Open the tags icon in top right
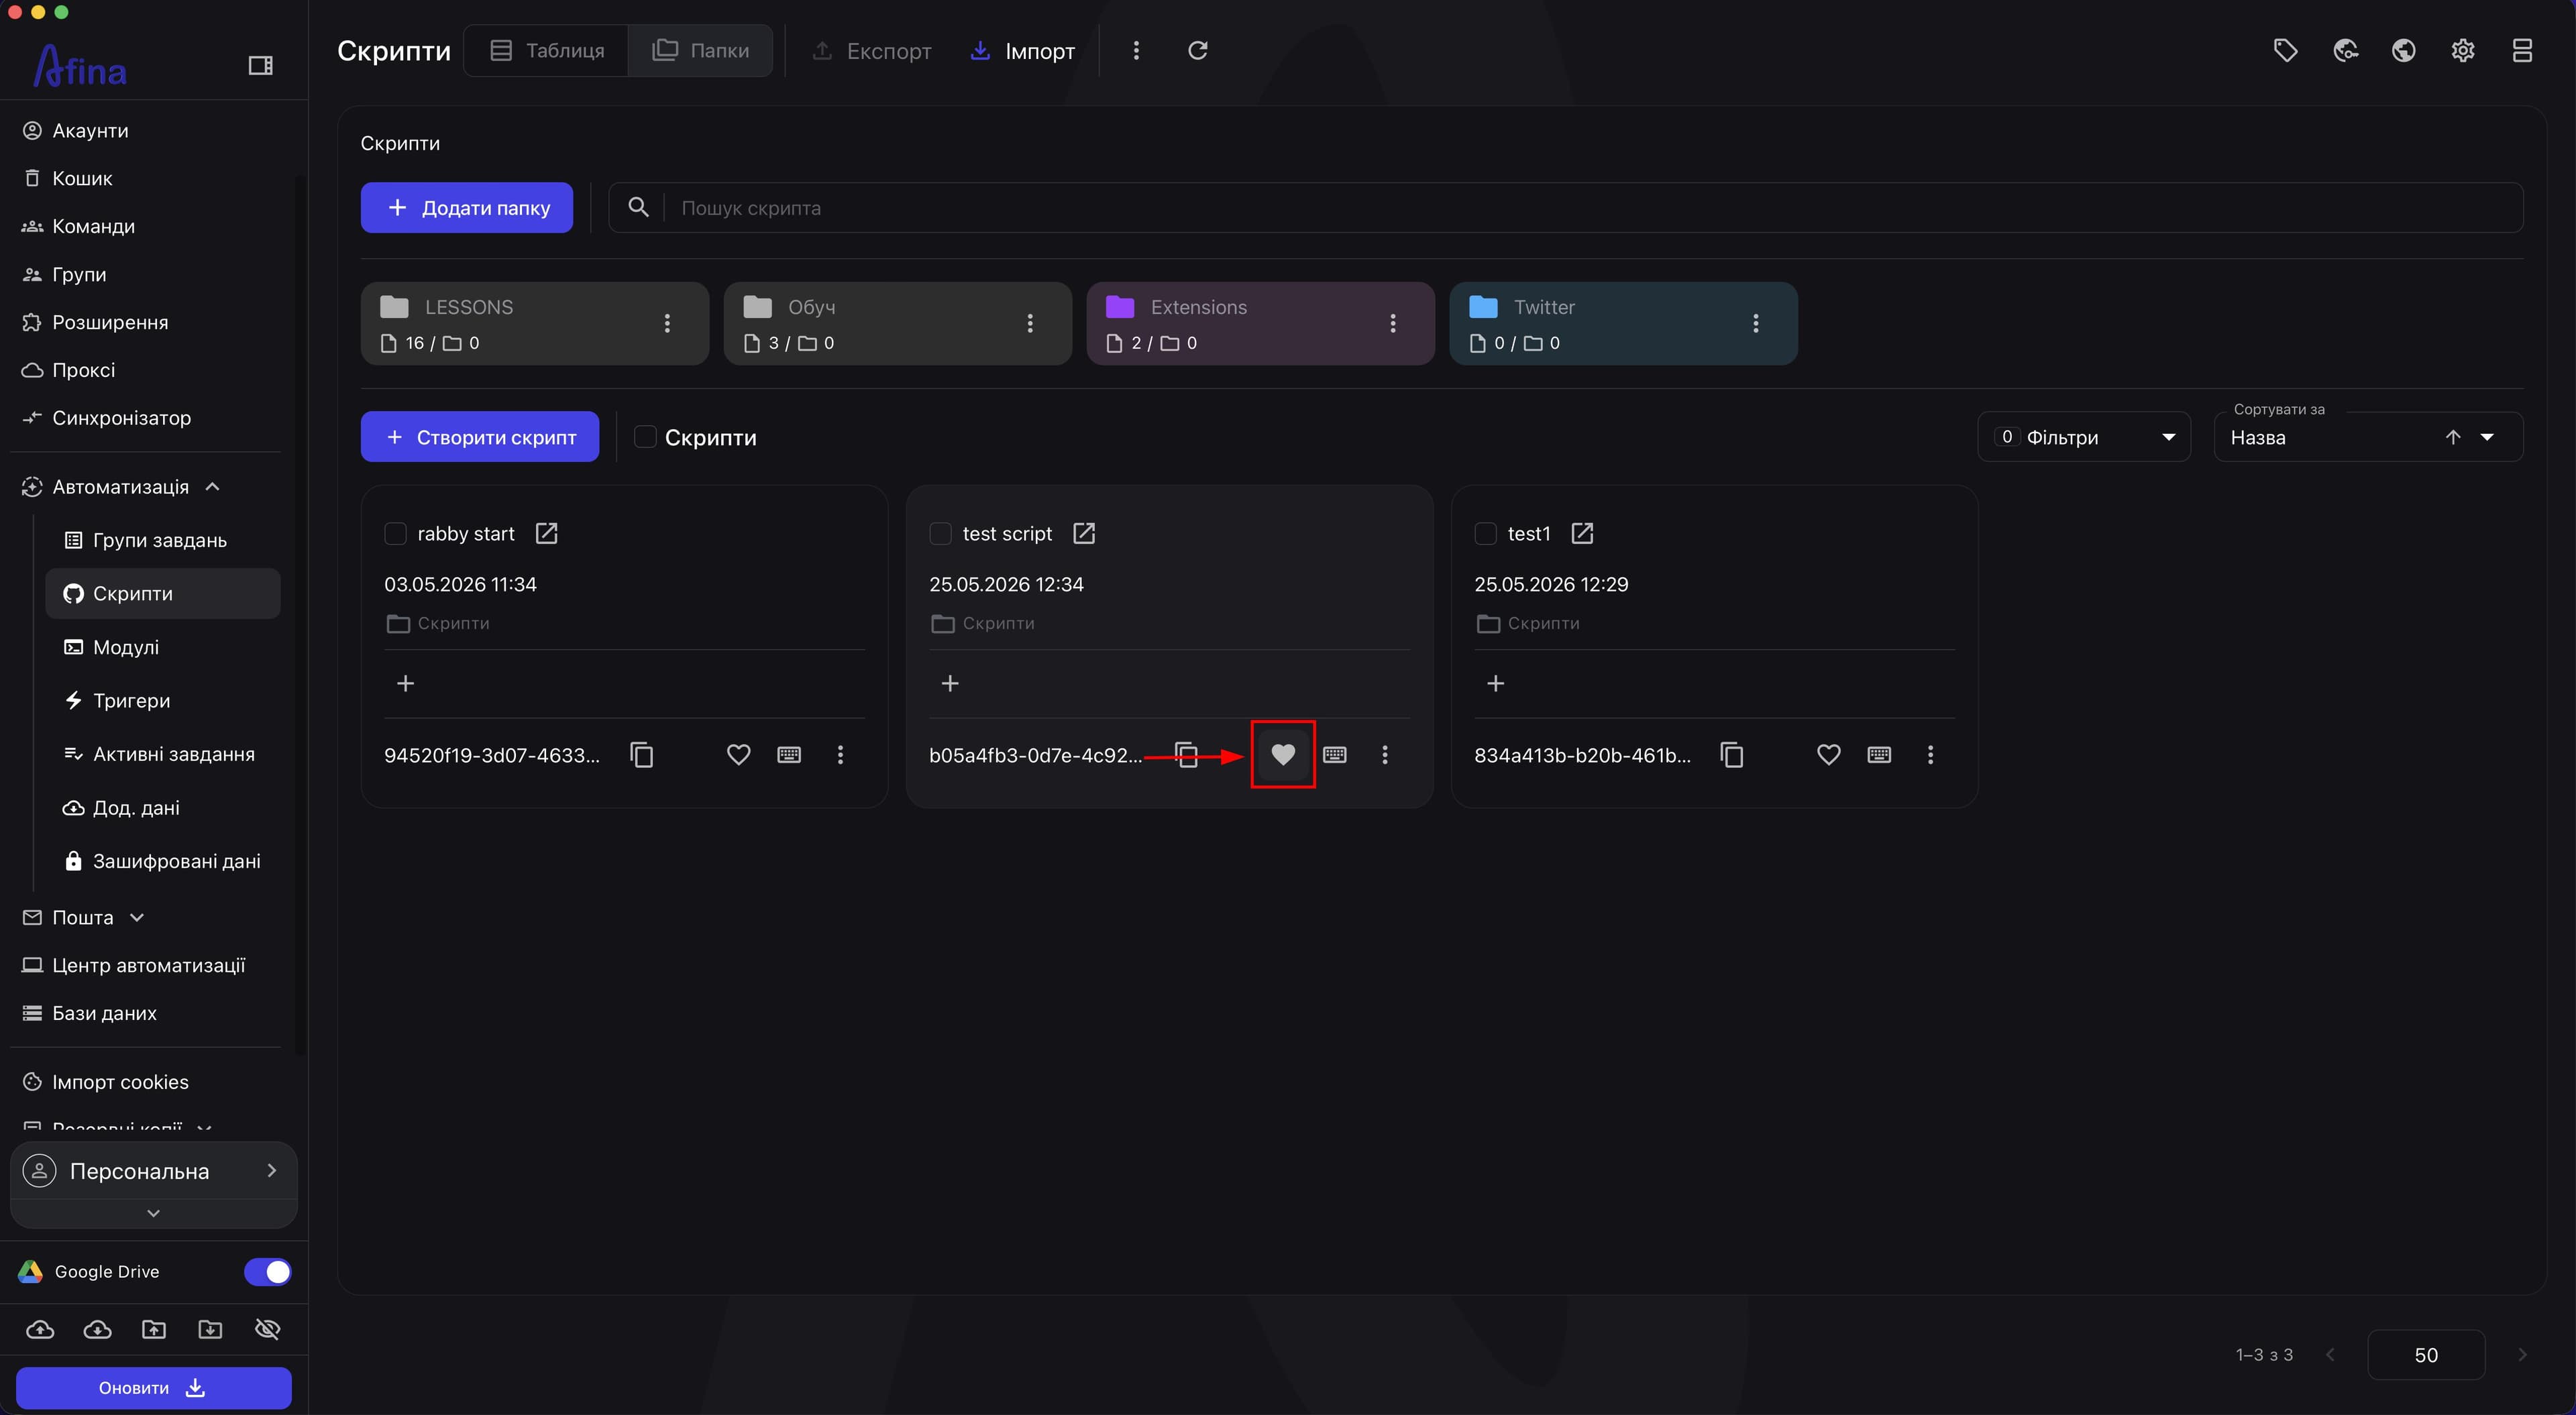The height and width of the screenshot is (1415, 2576). click(x=2285, y=50)
